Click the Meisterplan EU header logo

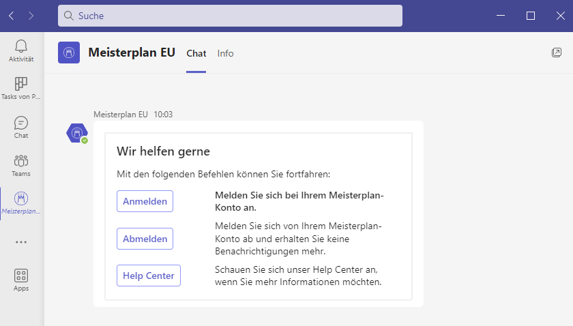(69, 53)
